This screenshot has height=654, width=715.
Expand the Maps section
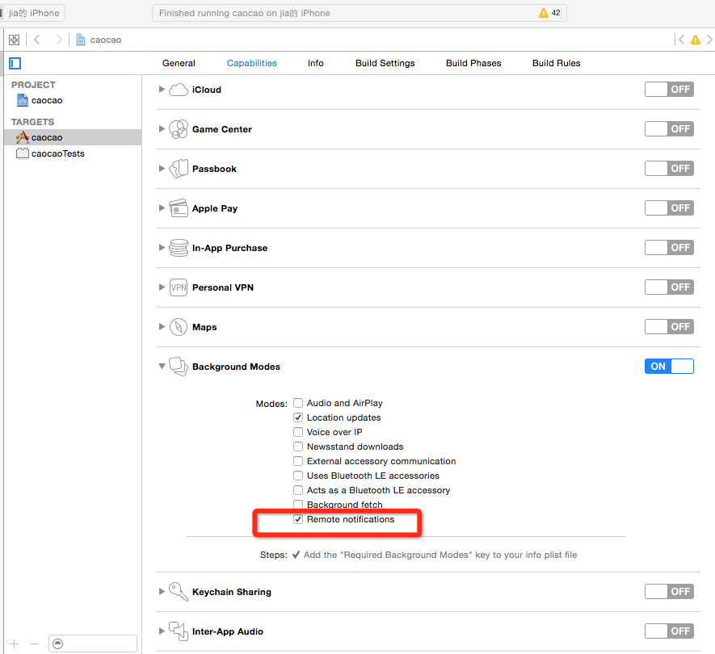click(x=162, y=327)
